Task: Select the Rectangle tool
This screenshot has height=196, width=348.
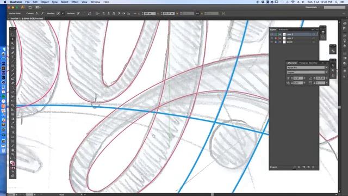Action: [x=13, y=66]
